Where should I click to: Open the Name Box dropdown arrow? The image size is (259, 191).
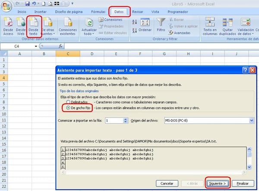pos(36,46)
